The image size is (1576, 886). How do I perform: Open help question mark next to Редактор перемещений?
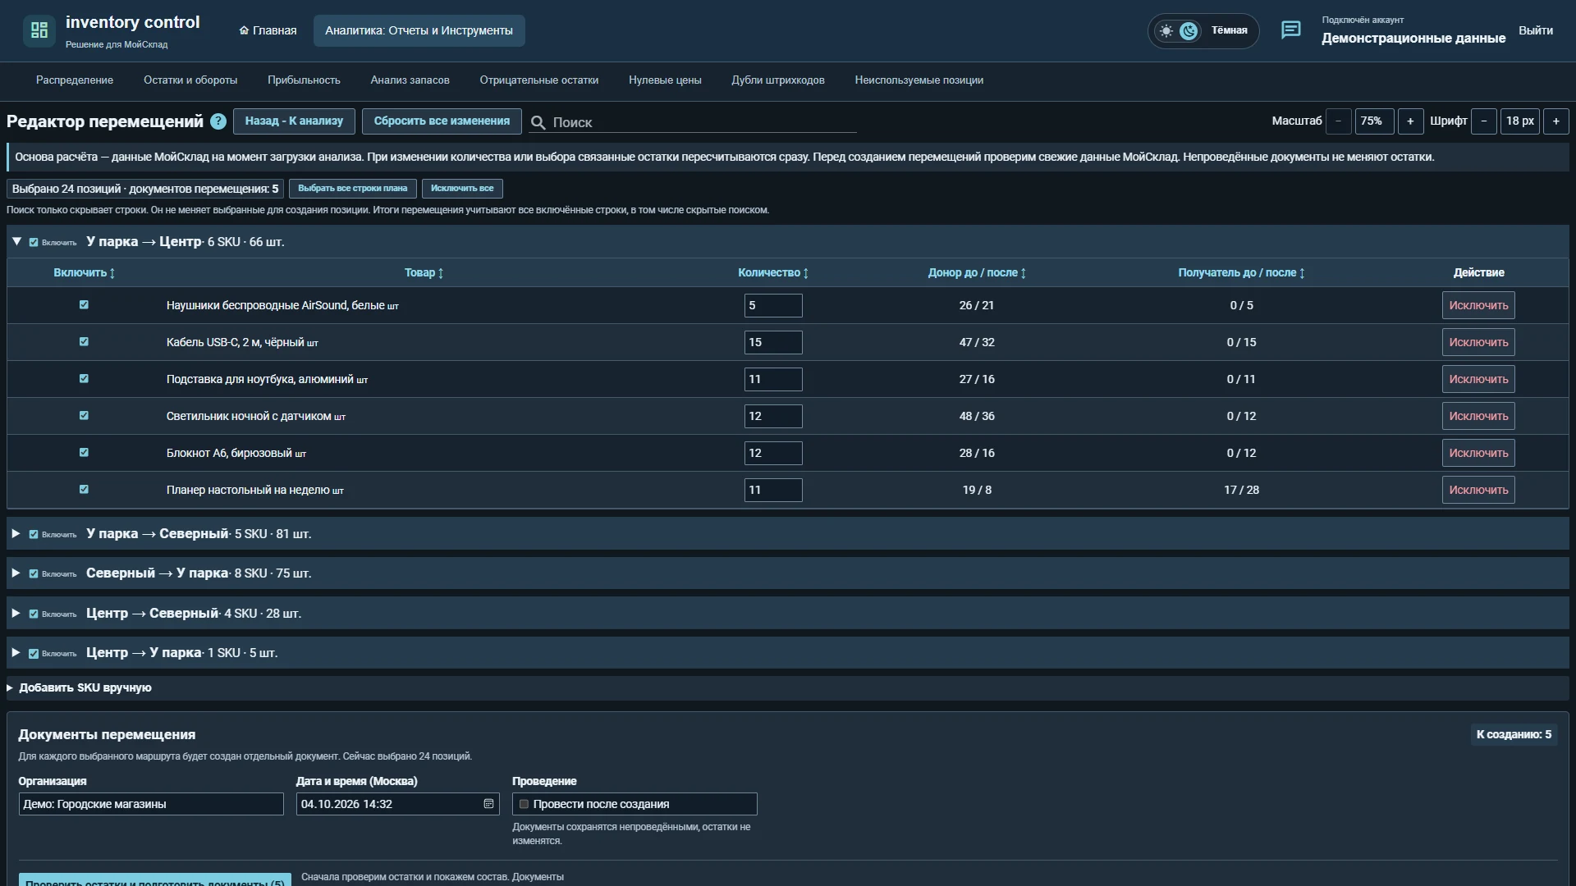click(218, 121)
